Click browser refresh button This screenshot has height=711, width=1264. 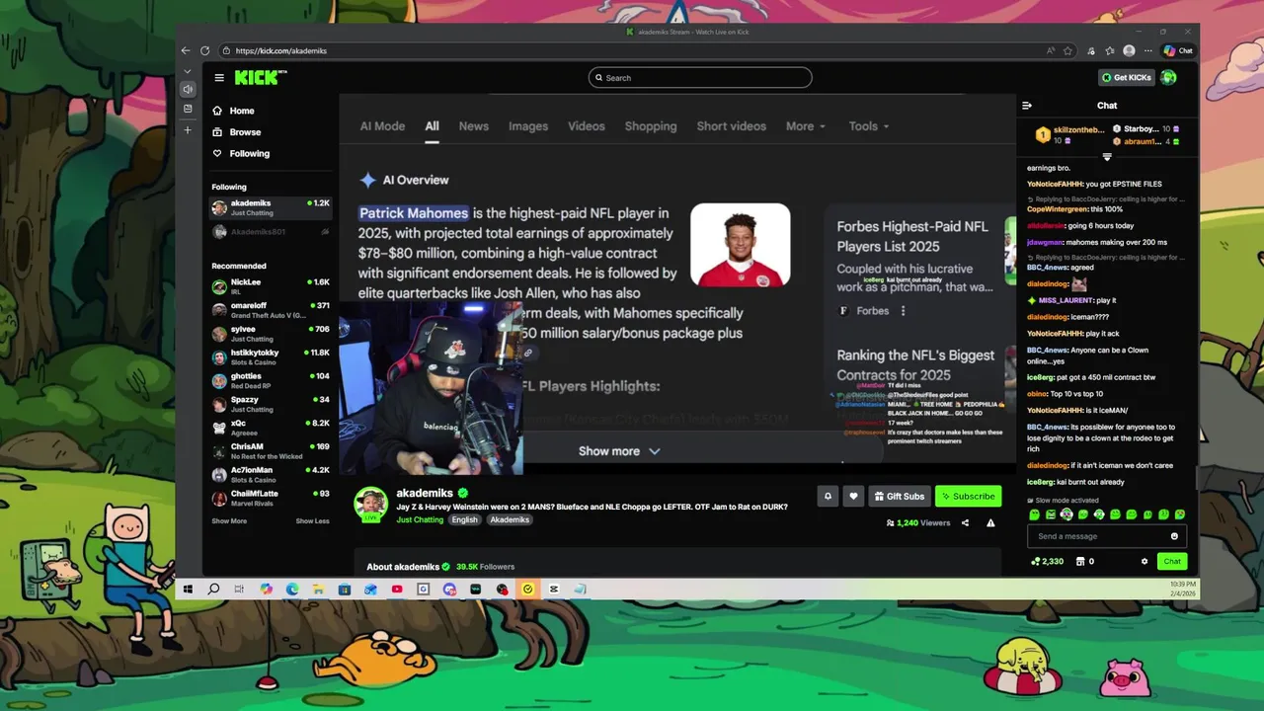click(204, 50)
